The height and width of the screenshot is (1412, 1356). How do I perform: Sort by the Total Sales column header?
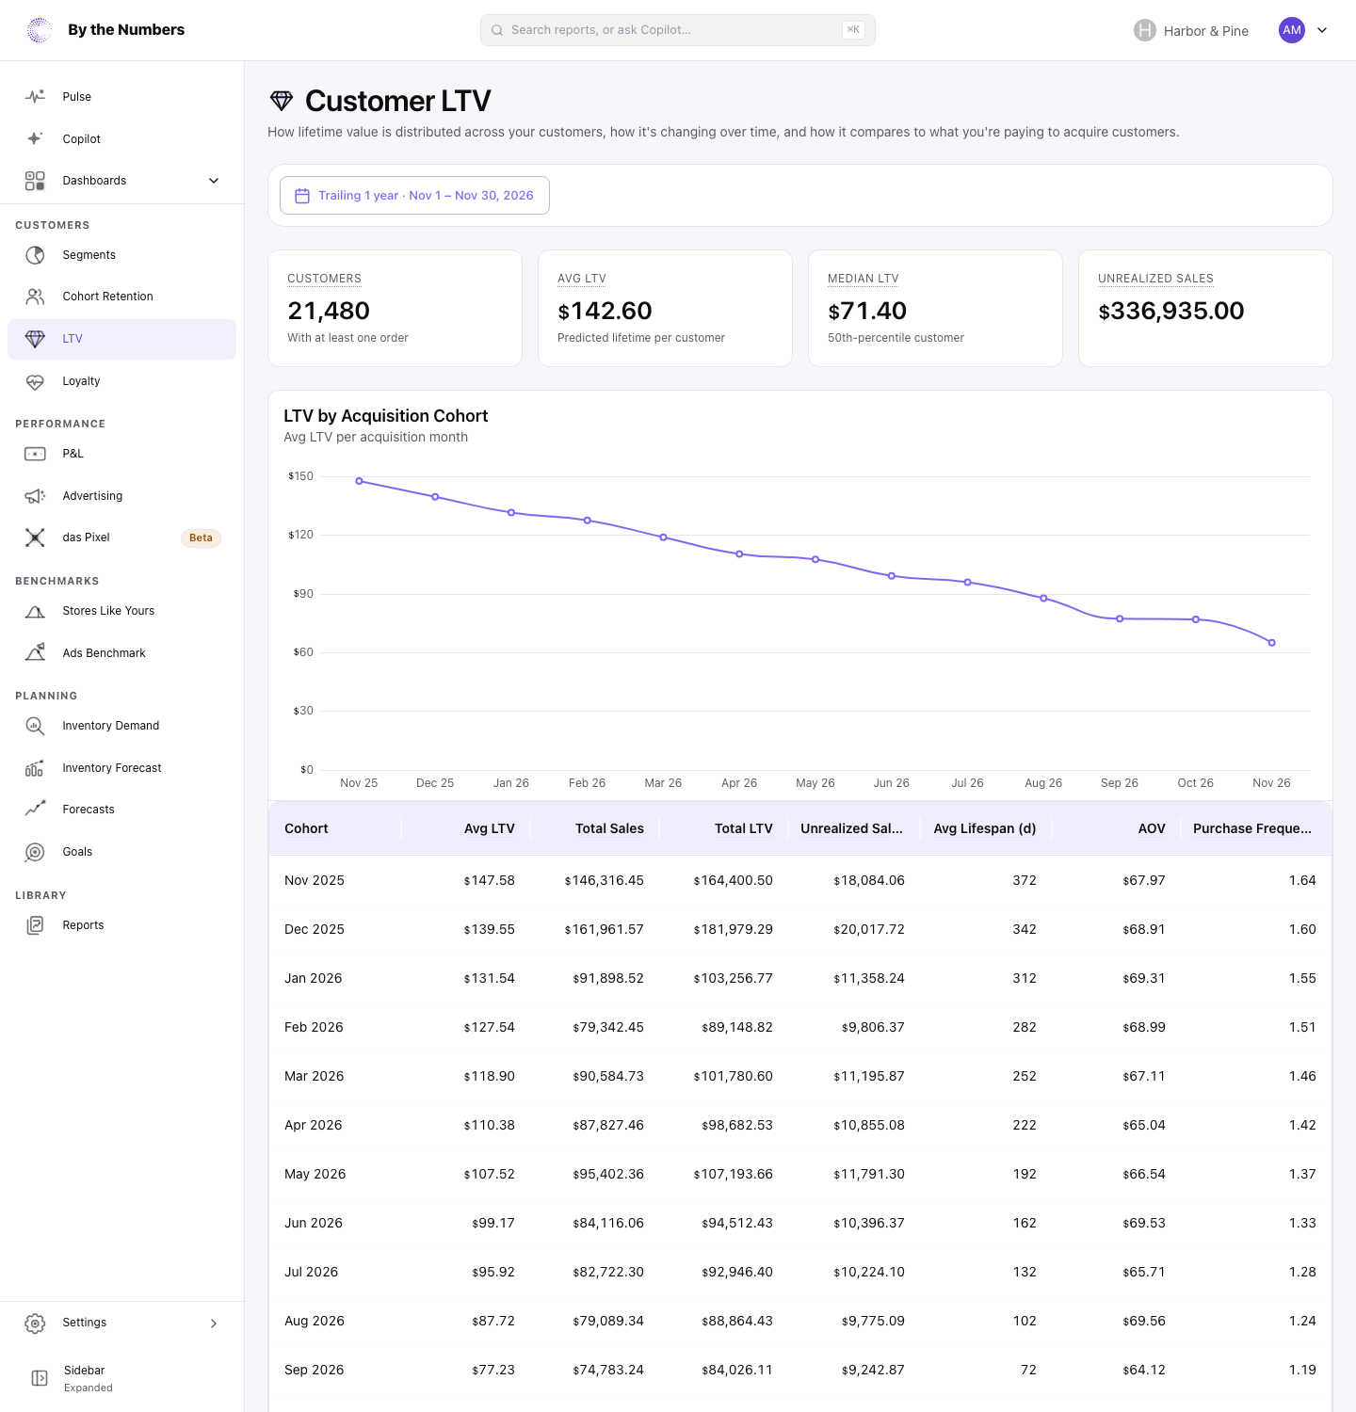point(609,828)
